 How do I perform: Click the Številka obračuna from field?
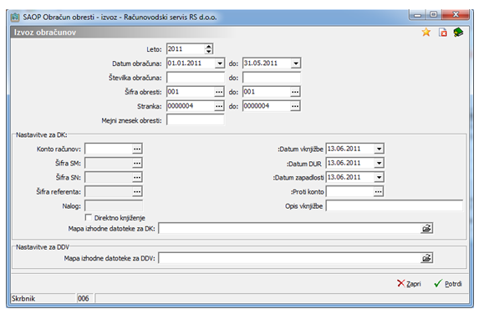pos(196,78)
